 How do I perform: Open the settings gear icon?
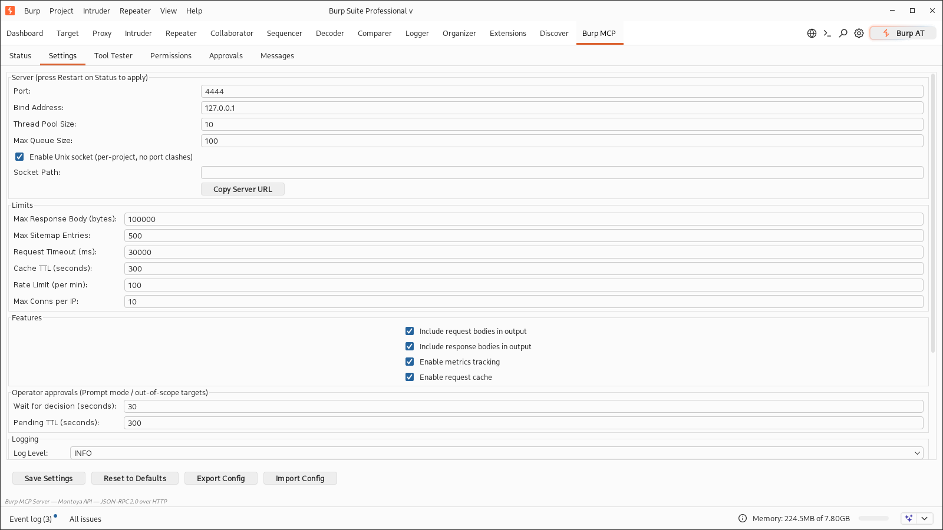pos(859,34)
